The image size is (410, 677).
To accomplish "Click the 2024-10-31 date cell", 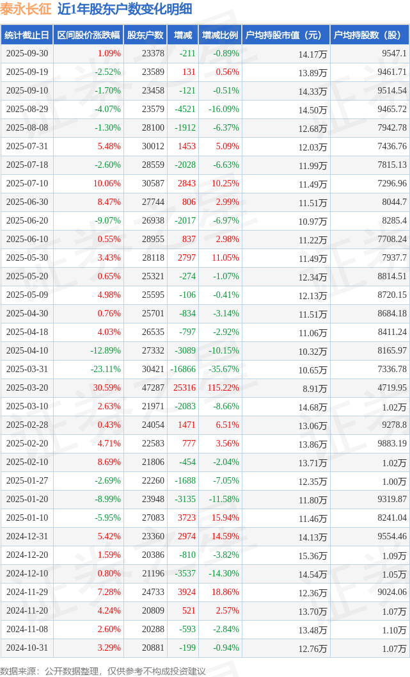I will click(27, 648).
